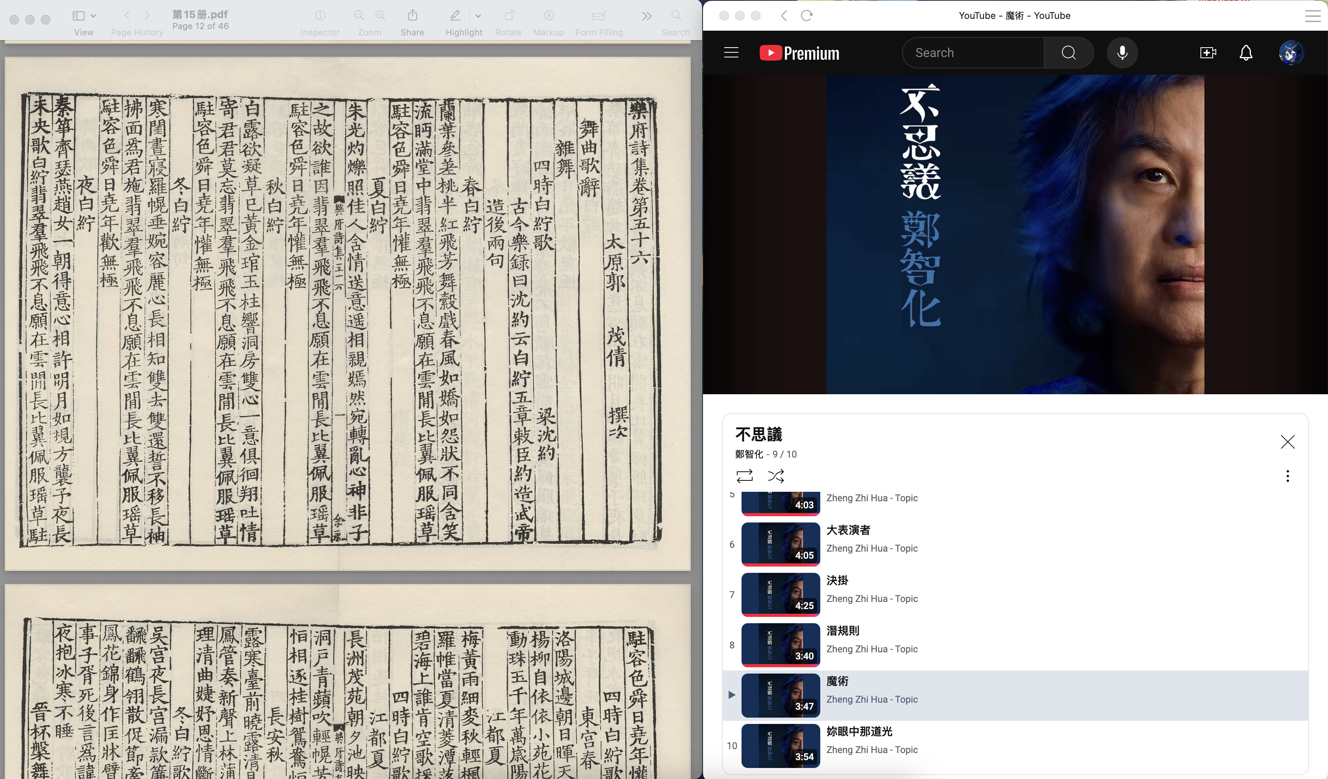
Task: Toggle the Highlight tool in PDF toolbar
Action: click(x=455, y=16)
